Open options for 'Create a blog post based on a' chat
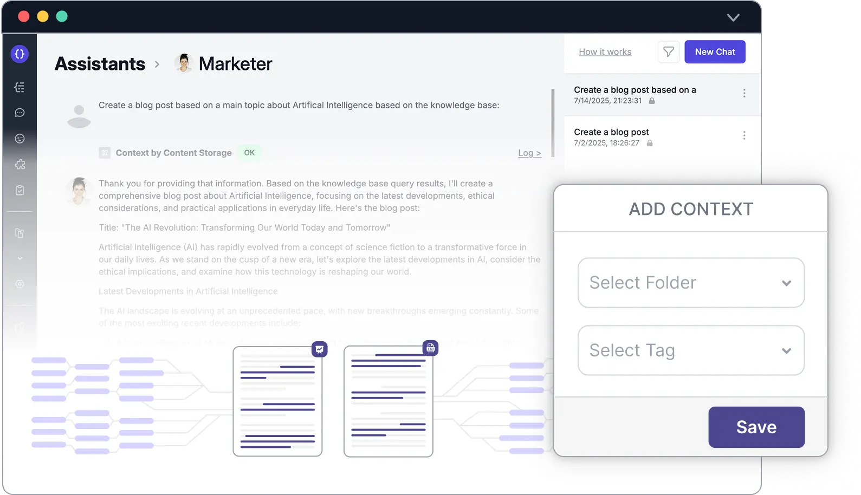The width and height of the screenshot is (861, 495). coord(744,93)
